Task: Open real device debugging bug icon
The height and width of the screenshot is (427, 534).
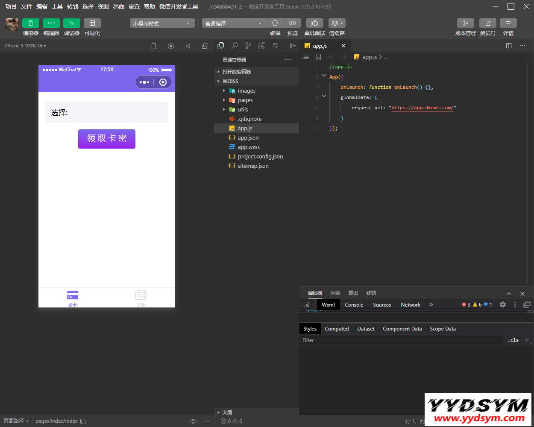Action: click(314, 23)
